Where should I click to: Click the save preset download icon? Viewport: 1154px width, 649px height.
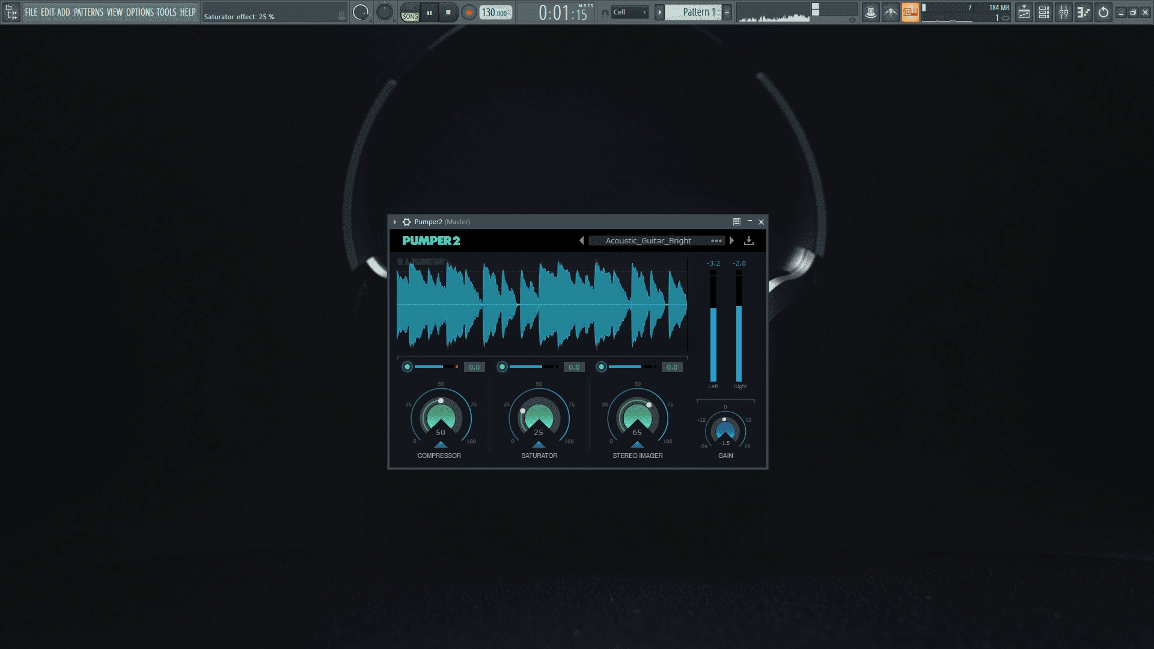[x=749, y=240]
